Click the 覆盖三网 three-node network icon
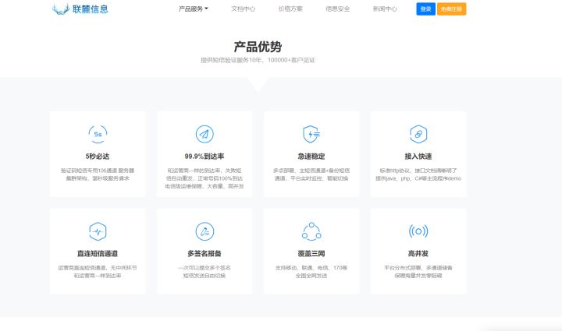 pyautogui.click(x=311, y=231)
